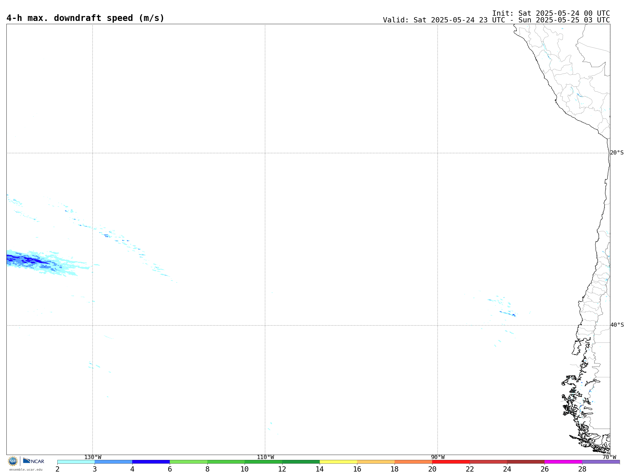Click the NCAR logo
Screen dimensions: 629x473
33,461
